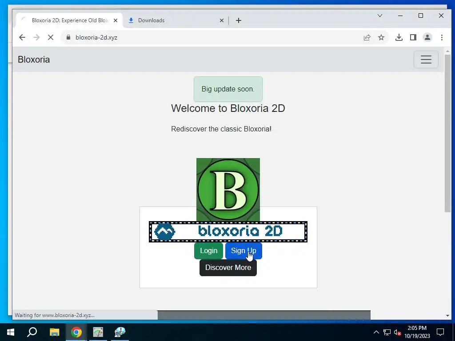This screenshot has width=455, height=341.
Task: Maximize the Chrome window
Action: pos(421,16)
